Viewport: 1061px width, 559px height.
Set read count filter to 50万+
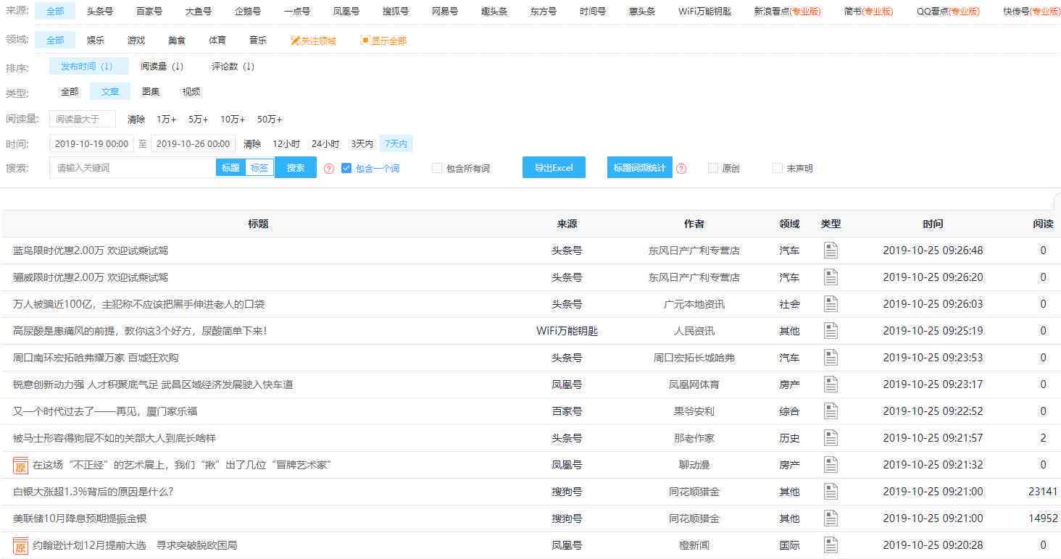click(x=270, y=119)
